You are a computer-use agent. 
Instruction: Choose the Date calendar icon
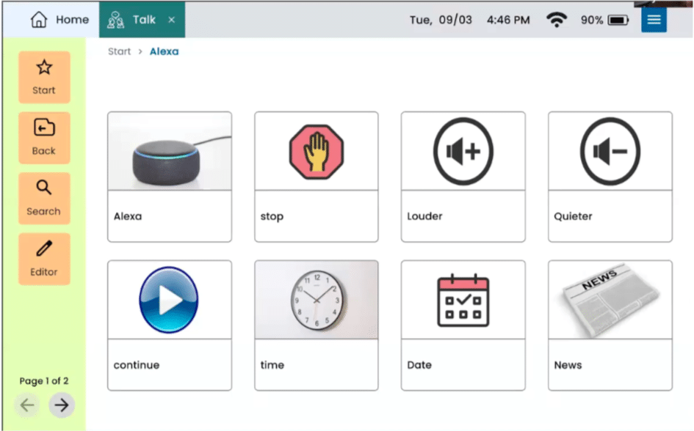463,301
